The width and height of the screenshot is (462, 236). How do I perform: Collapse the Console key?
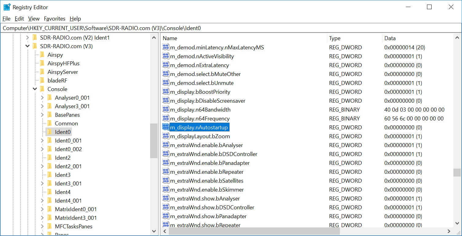[x=35, y=89]
